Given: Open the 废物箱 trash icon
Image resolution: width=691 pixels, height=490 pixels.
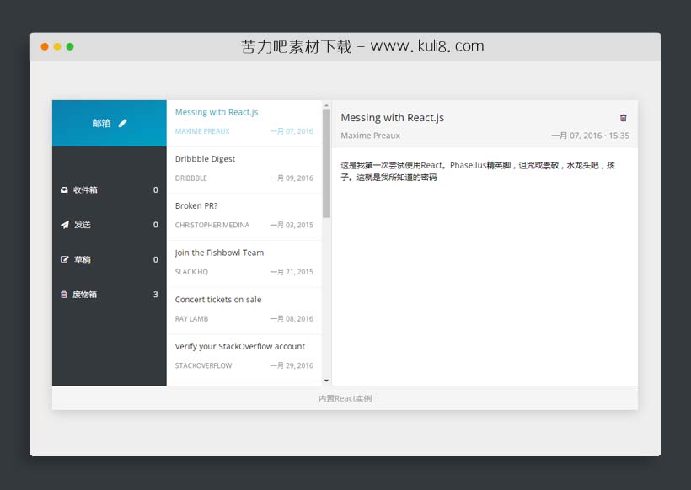Looking at the screenshot, I should 65,295.
